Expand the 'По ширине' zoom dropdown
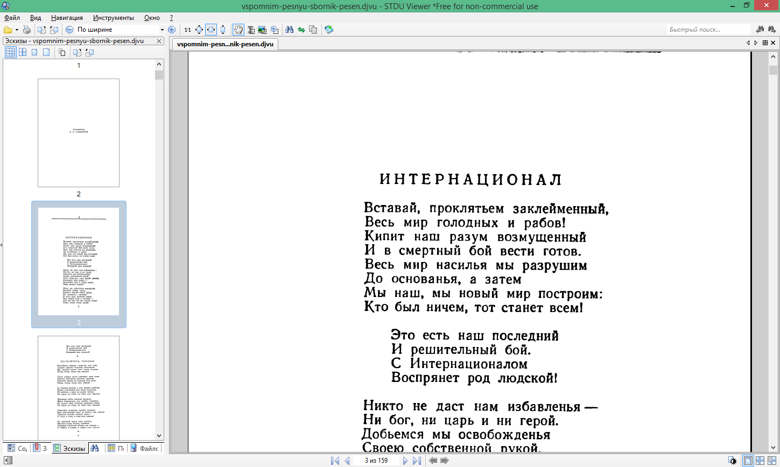This screenshot has height=467, width=780. pos(162,30)
